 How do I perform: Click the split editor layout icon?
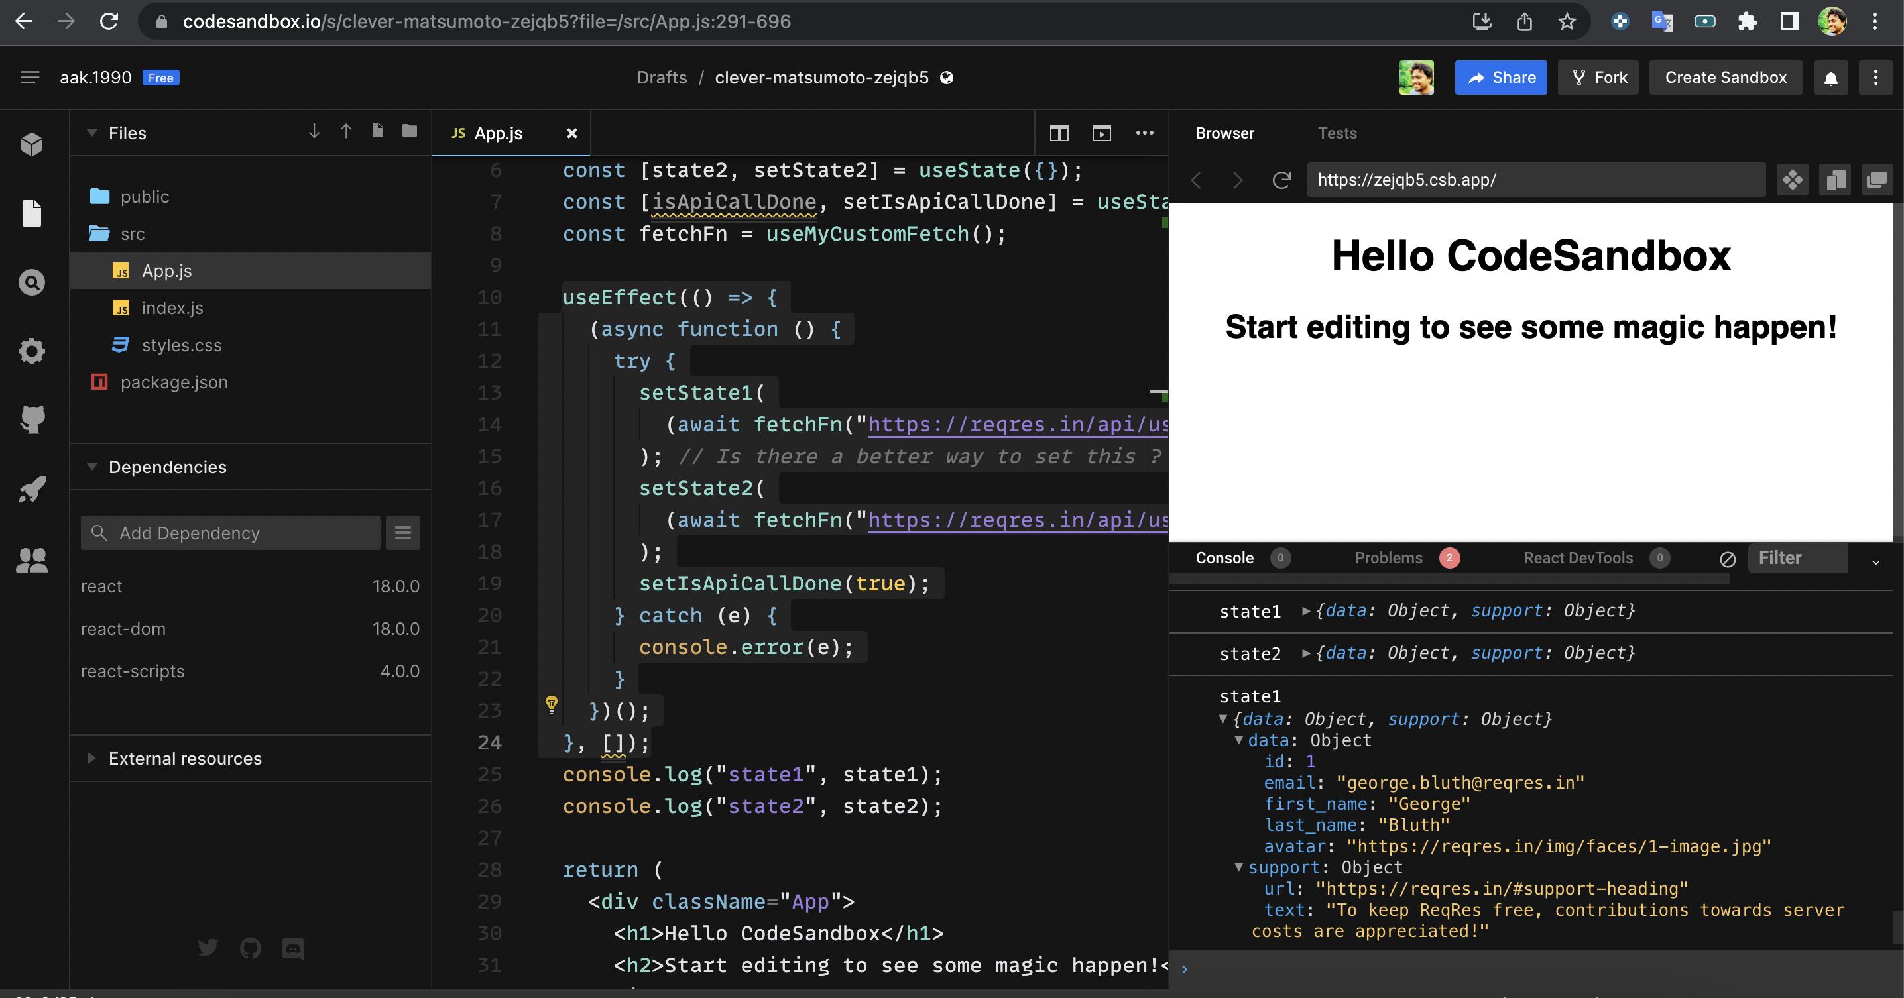[x=1059, y=132]
